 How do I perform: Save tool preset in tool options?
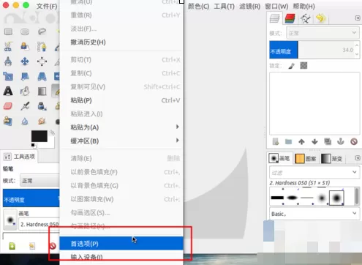(x=12, y=246)
